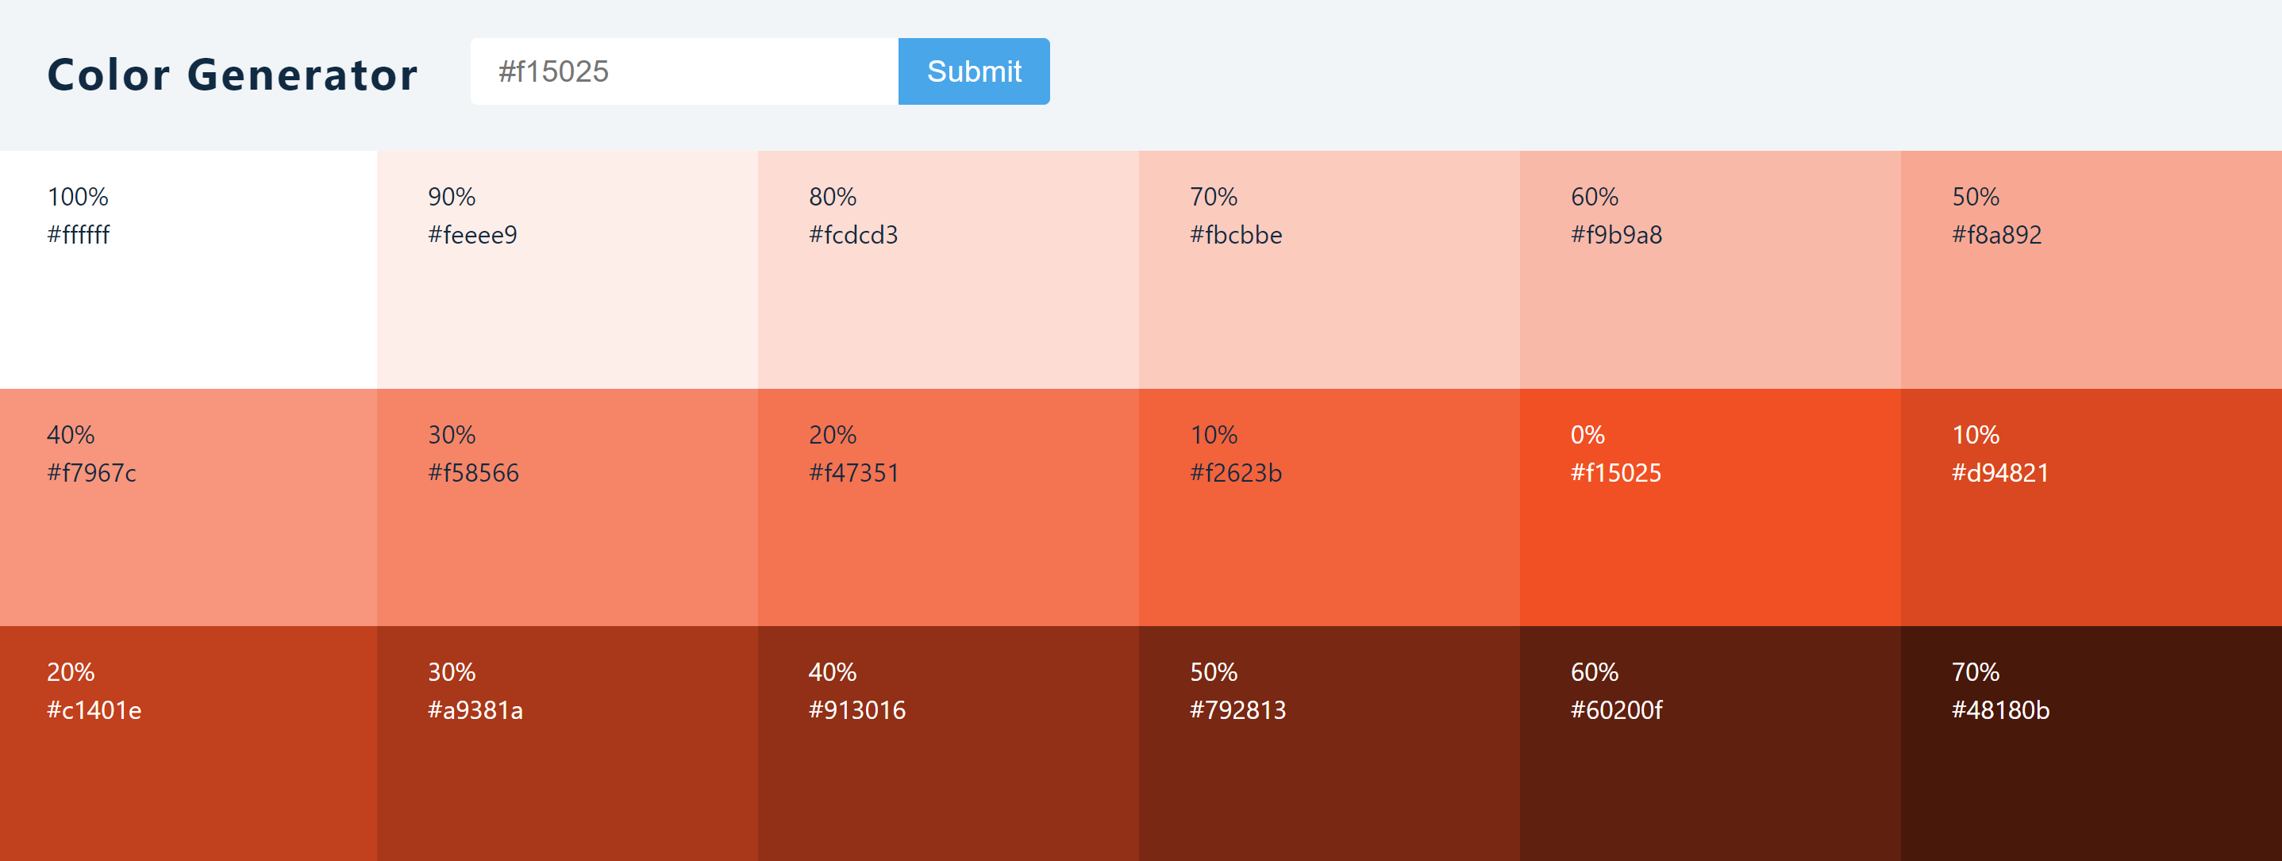Click the Submit button
The width and height of the screenshot is (2282, 861).
(x=972, y=71)
